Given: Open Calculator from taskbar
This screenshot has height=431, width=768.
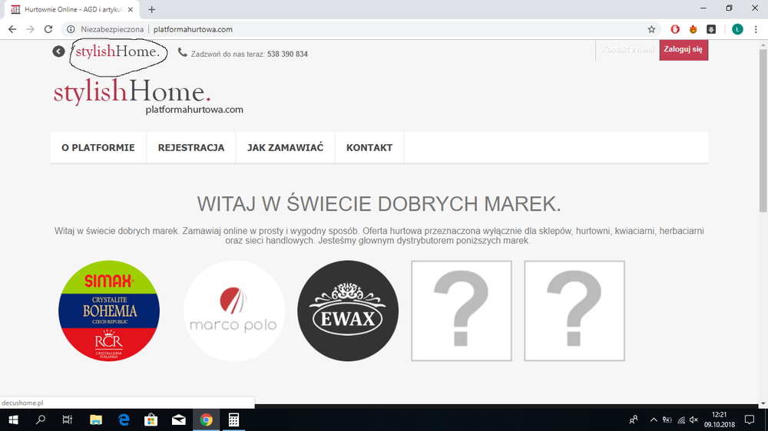Looking at the screenshot, I should [233, 419].
